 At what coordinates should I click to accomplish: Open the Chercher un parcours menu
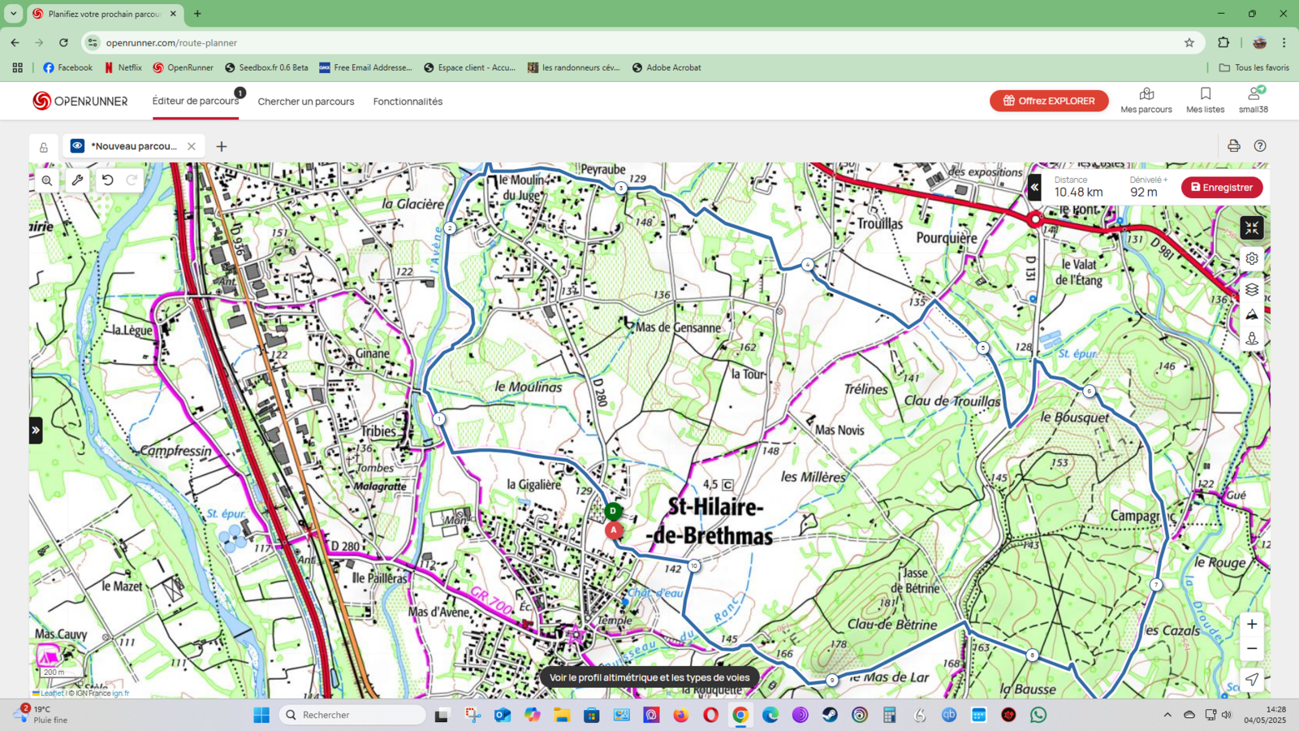306,102
